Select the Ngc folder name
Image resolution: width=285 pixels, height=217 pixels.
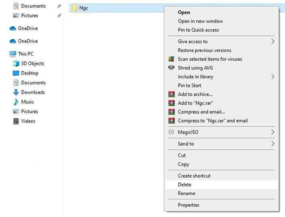(x=84, y=8)
